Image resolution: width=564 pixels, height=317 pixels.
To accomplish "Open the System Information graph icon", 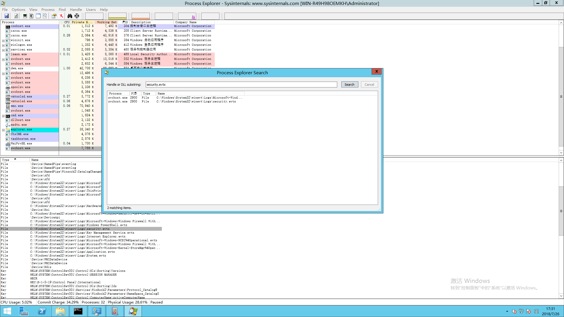I will coord(25,16).
